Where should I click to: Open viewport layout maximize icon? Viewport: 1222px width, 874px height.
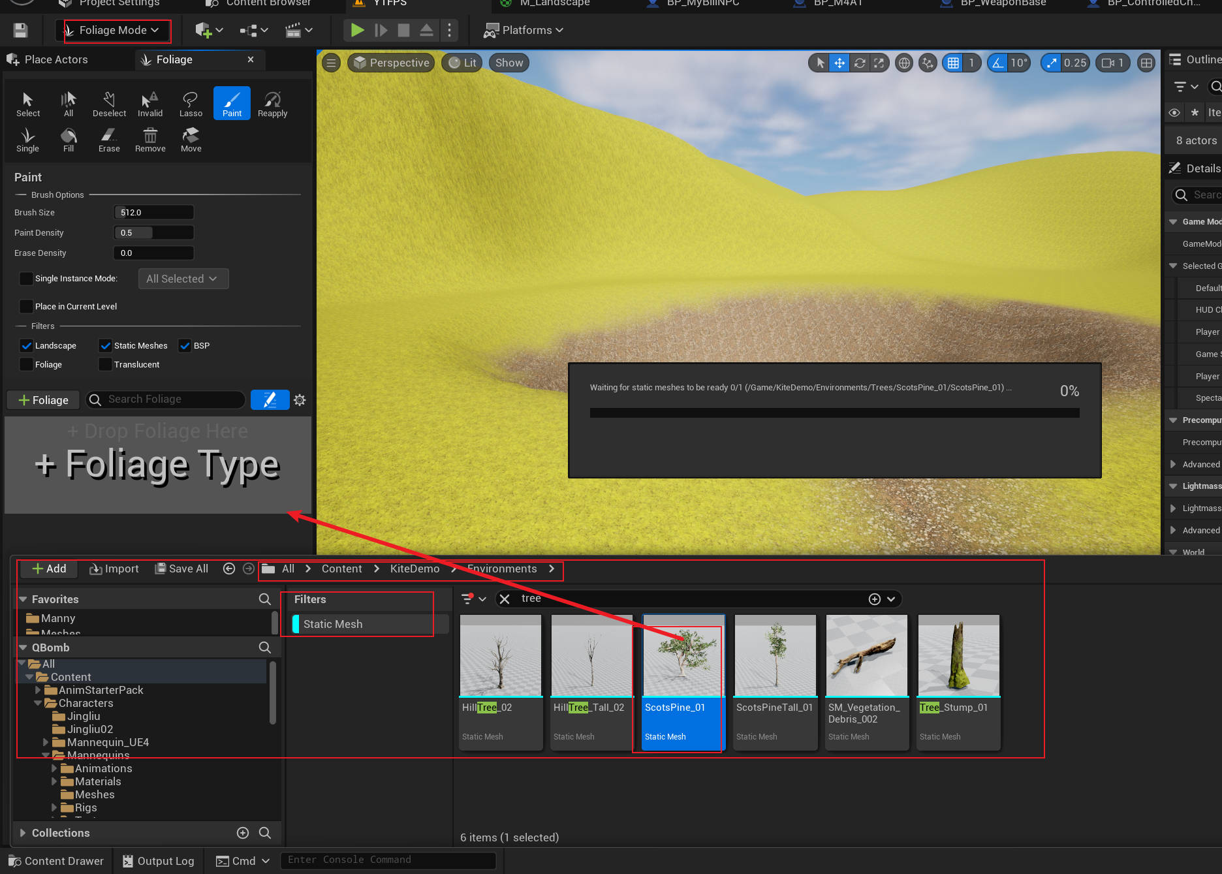(1146, 63)
